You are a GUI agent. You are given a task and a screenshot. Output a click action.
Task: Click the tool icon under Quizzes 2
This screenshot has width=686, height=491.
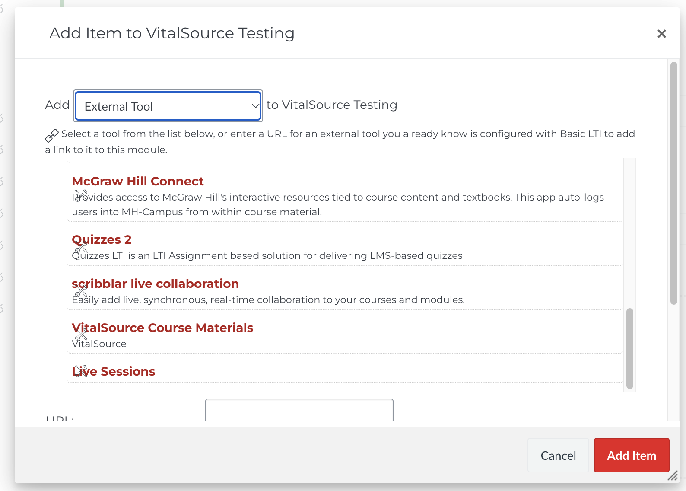pyautogui.click(x=81, y=248)
